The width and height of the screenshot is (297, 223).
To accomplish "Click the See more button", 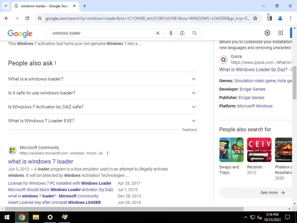I will pyautogui.click(x=256, y=193).
